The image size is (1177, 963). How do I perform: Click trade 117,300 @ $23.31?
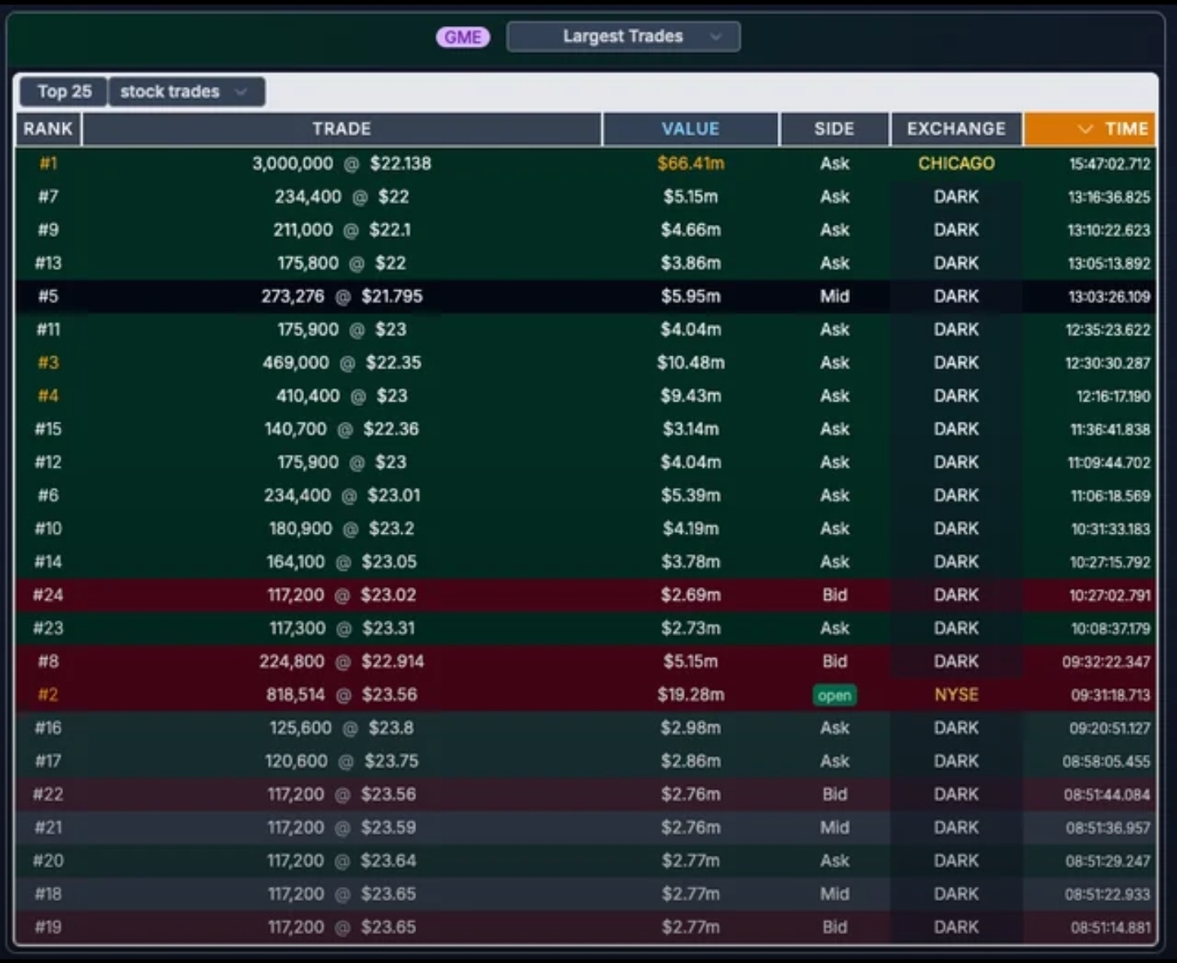click(x=342, y=629)
